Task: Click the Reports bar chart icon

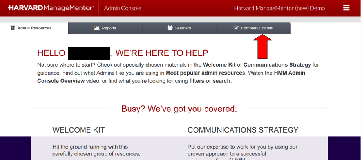Action: [96, 28]
